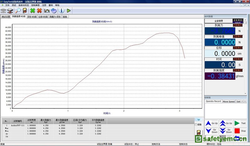Click the 剥离强度 value -0.38431
Screen dimensions: 250x146
[220, 76]
